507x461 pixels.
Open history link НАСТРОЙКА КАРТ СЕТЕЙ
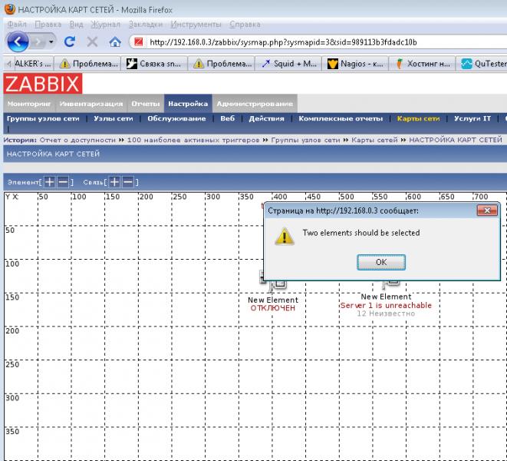click(x=456, y=140)
